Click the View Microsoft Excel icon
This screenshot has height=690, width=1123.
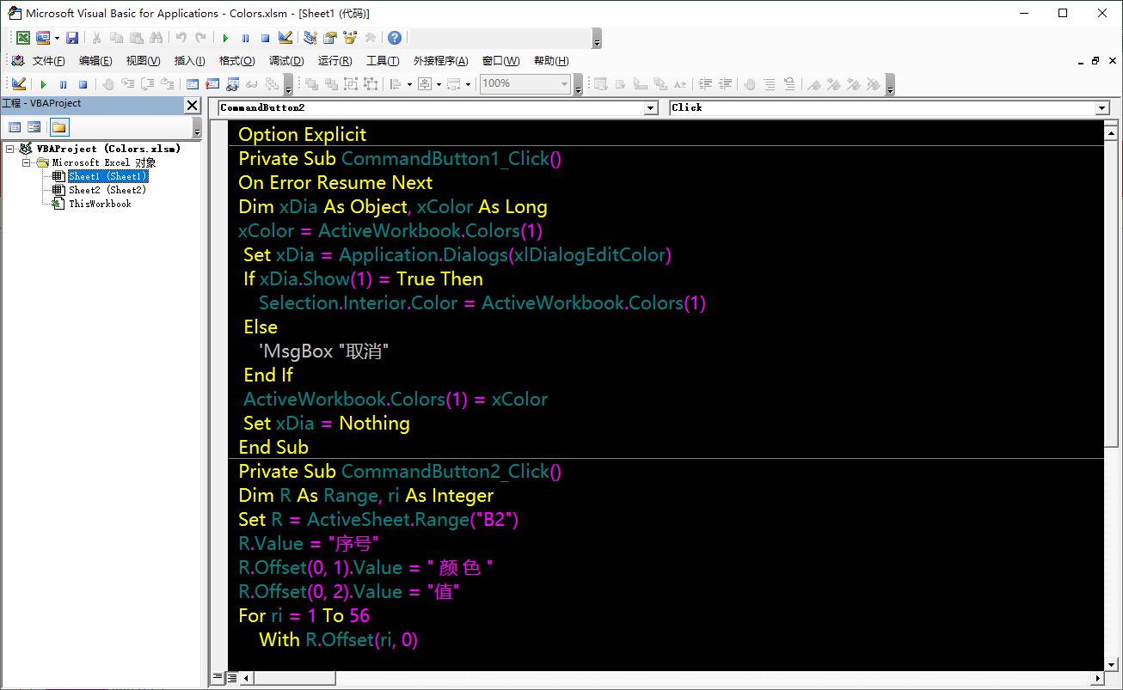click(23, 38)
